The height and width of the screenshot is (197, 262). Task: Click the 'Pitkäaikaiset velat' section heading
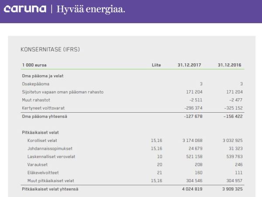tap(40, 132)
